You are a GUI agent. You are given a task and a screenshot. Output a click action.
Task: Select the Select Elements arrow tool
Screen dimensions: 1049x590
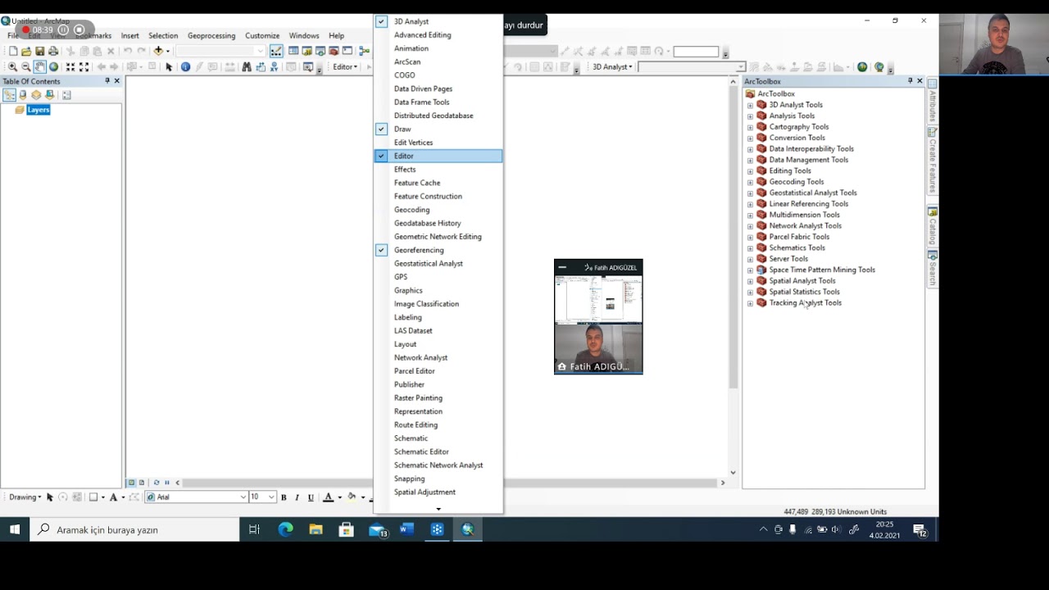[x=169, y=67]
